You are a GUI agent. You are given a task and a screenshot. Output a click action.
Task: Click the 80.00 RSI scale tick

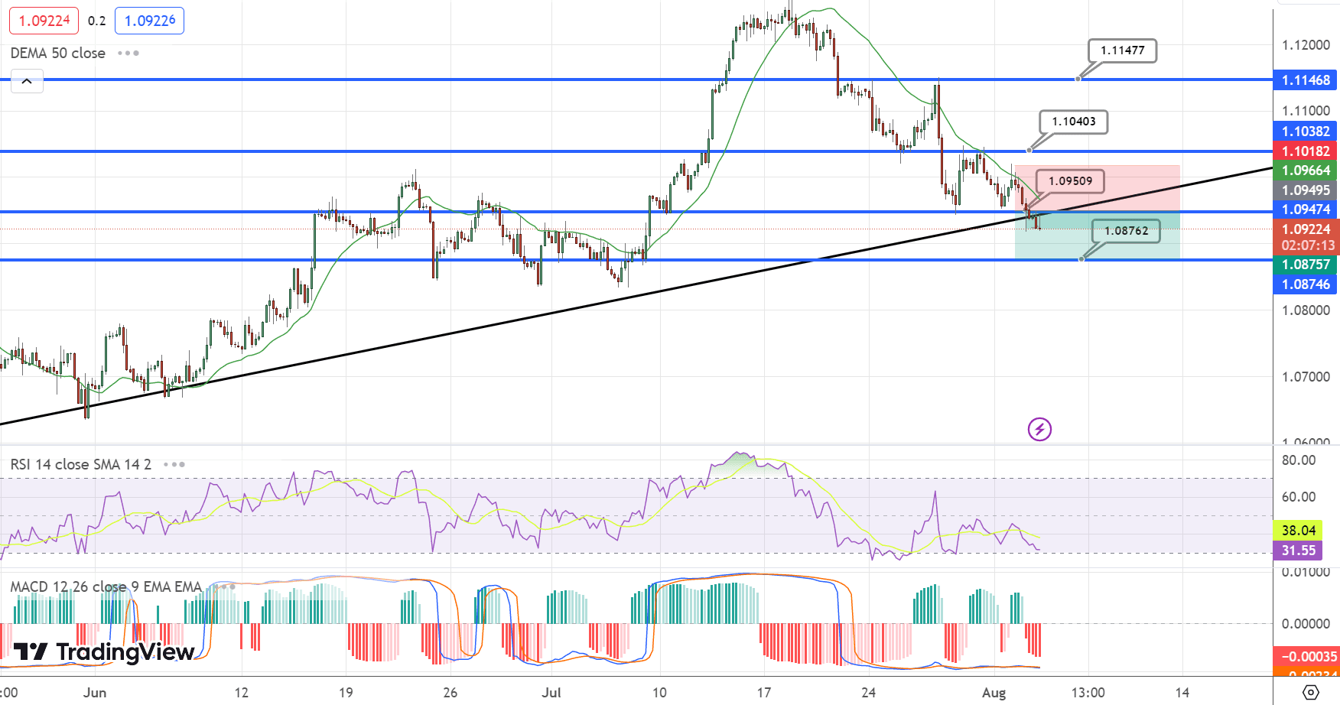click(x=1299, y=460)
